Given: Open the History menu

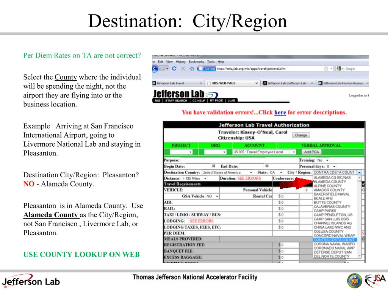Looking at the screenshot, I should tap(181, 62).
